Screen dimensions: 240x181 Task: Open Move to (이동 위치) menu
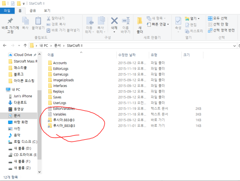tap(90, 25)
